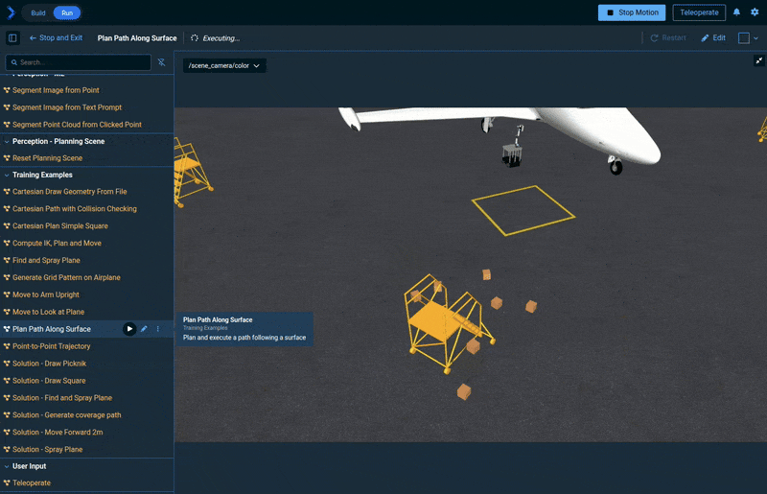Click the pencil icon on Plan Path Along Surface
Image resolution: width=767 pixels, height=494 pixels.
144,329
